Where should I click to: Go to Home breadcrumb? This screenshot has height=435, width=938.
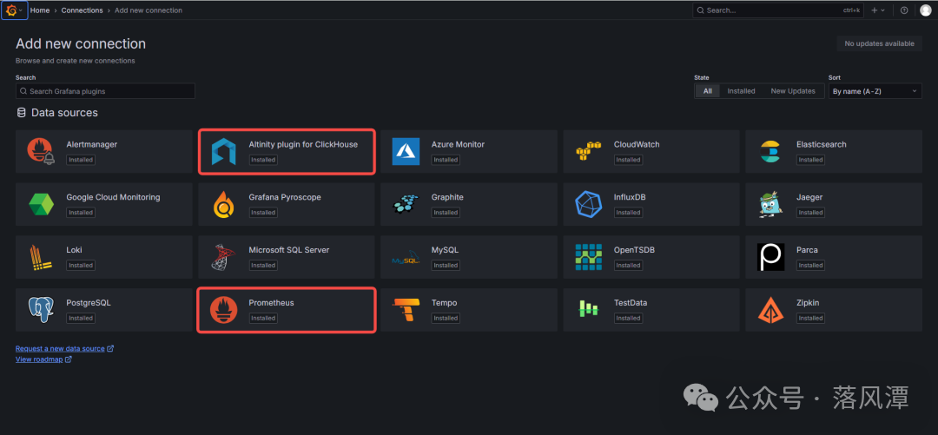pos(39,10)
